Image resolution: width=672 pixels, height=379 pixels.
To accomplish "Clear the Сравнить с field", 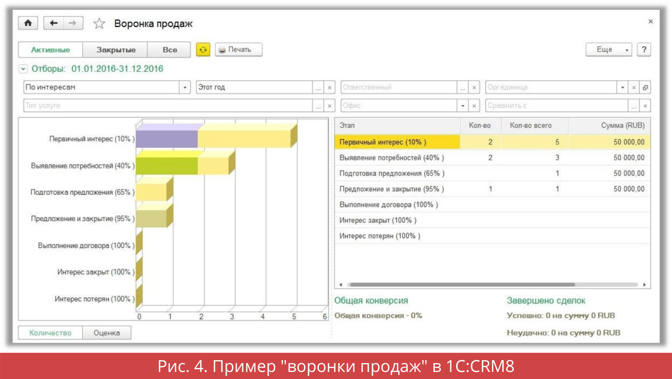I will pos(645,106).
